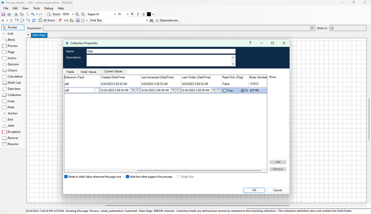Click the Run (play) debug icon

pyautogui.click(x=3, y=20)
